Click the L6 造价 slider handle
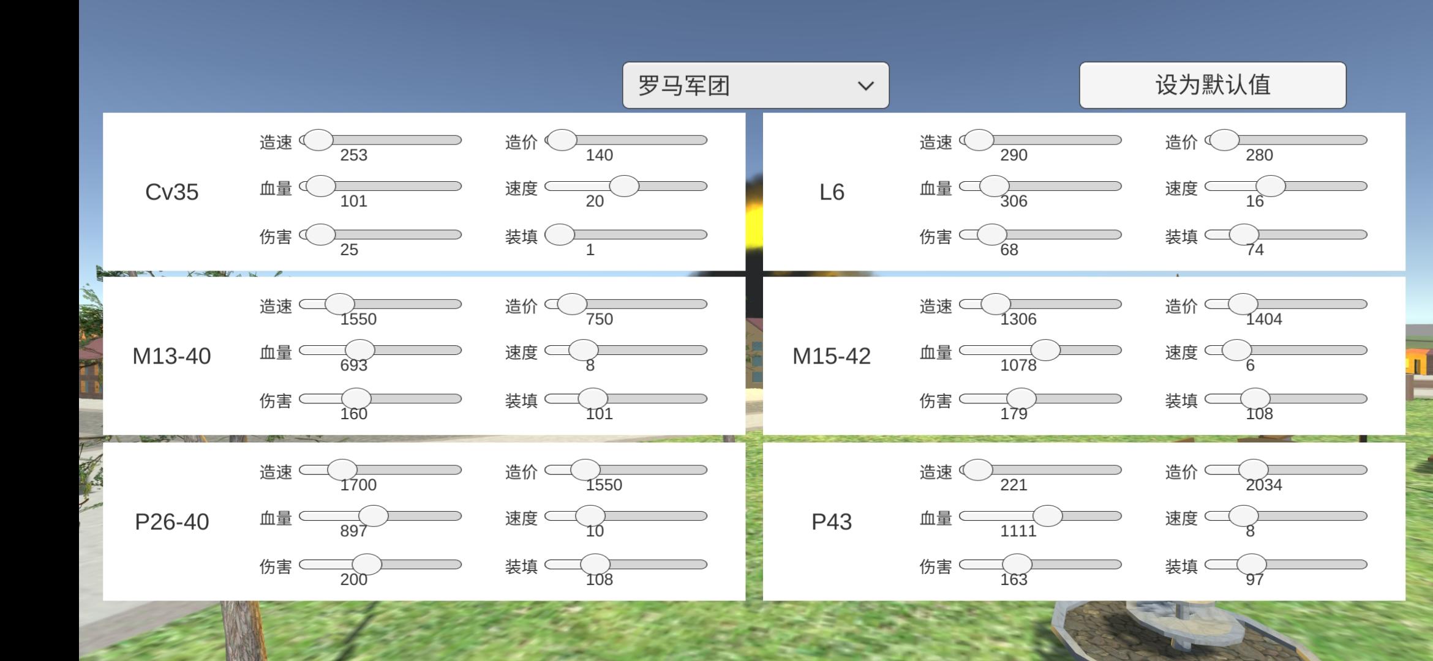Viewport: 1433px width, 661px height. (1225, 140)
